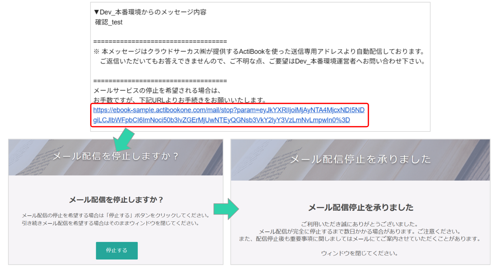Select the bold heading メール配信停止を承りました
499x267 pixels.
click(x=360, y=207)
